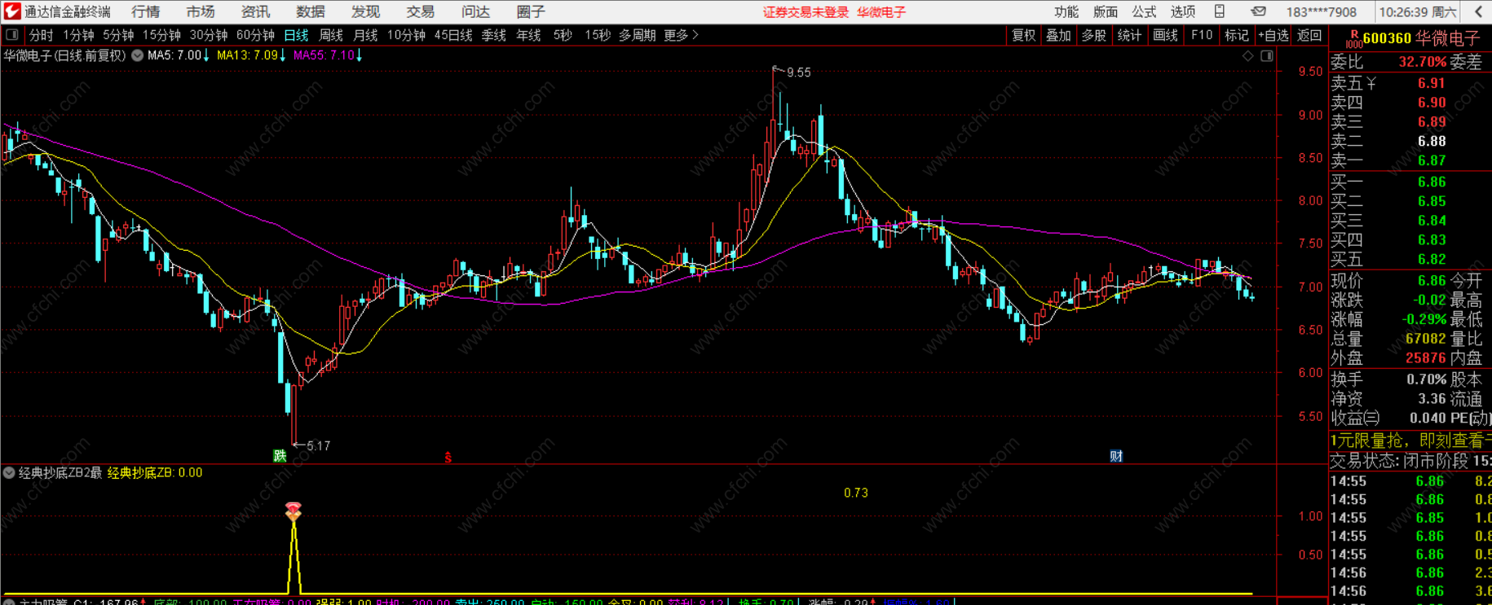Screen dimensions: 1492x605
Task: Expand the 更多 periods chevron
Action: 695,35
